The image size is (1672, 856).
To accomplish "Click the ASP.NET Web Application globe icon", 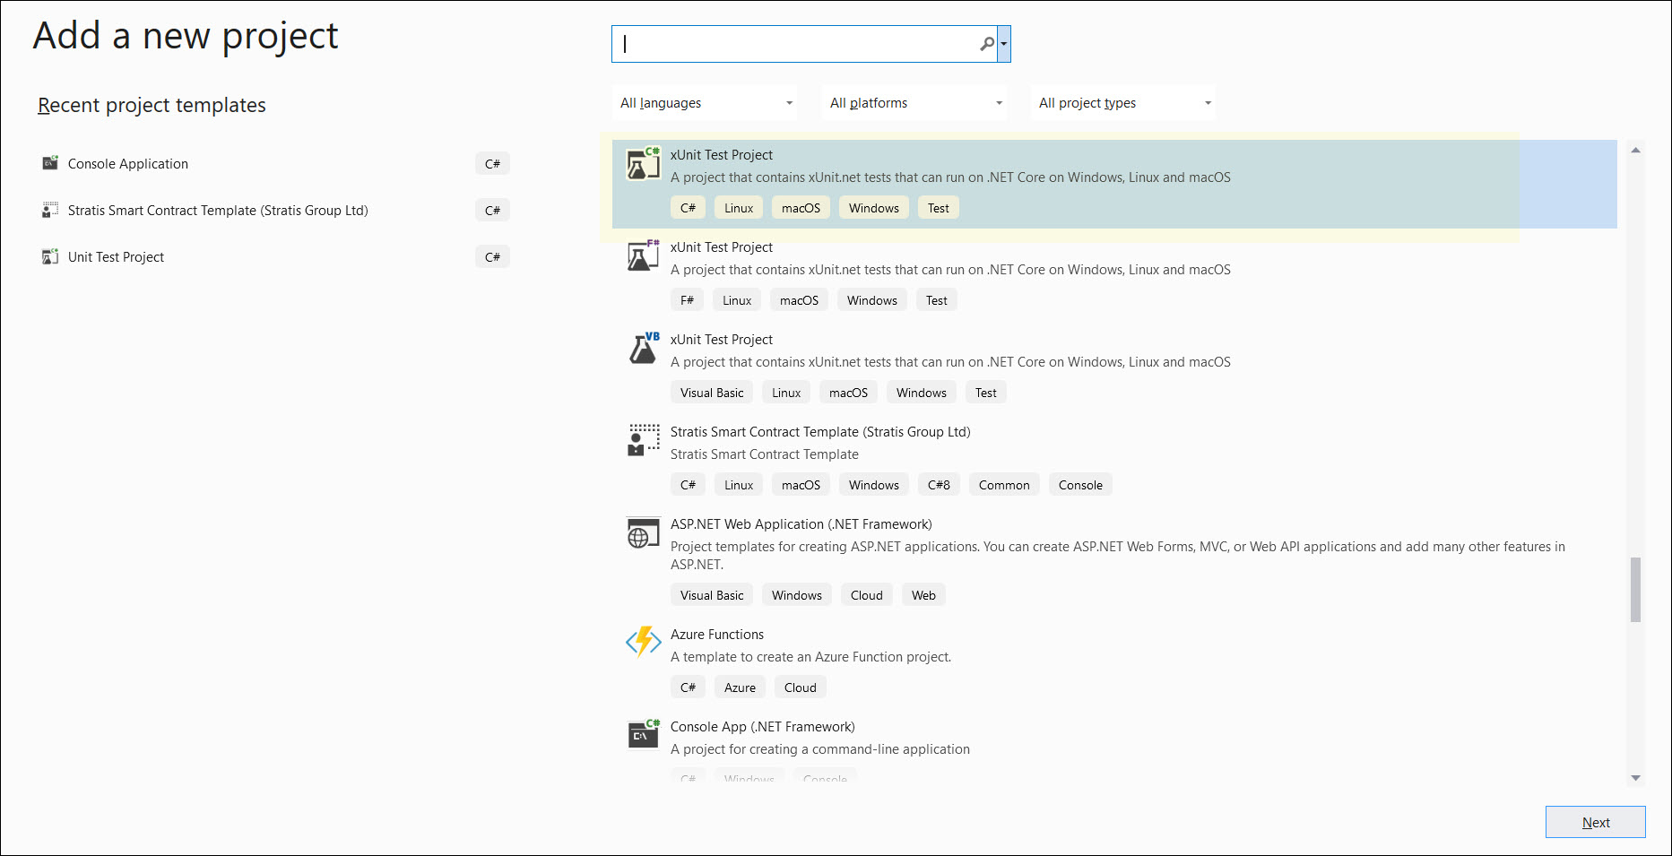I will [643, 532].
